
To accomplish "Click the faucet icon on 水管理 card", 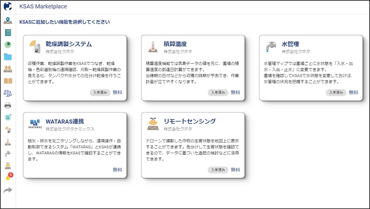I will pos(271,47).
